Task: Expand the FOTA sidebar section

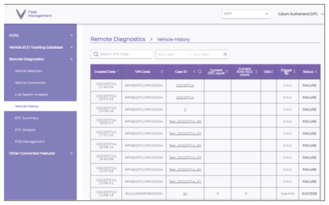Action: pyautogui.click(x=71, y=35)
